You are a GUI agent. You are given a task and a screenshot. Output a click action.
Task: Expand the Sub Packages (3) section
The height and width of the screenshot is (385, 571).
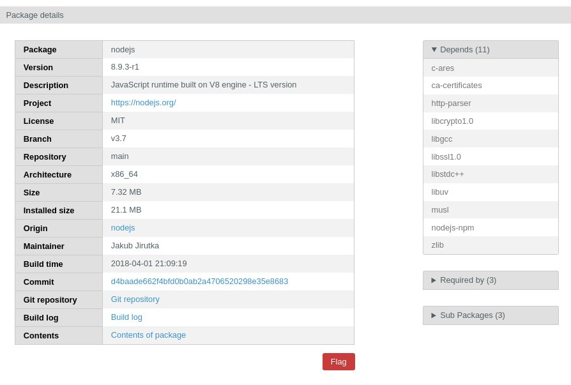468,315
